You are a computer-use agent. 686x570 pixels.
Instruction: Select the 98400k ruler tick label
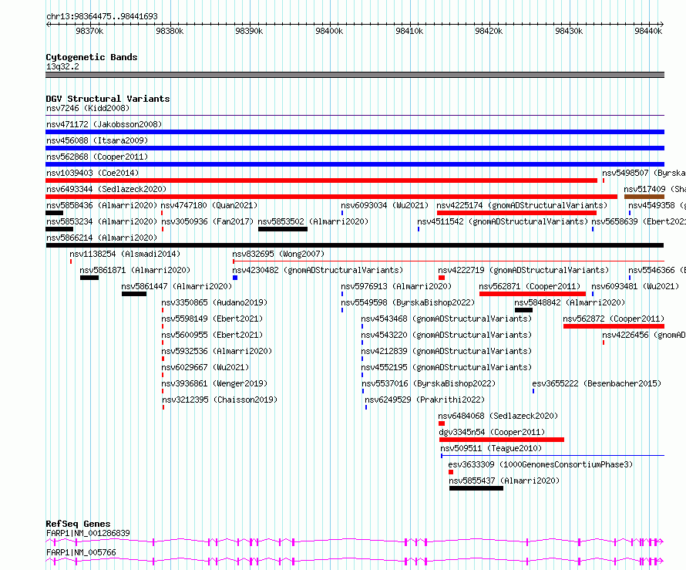click(329, 31)
